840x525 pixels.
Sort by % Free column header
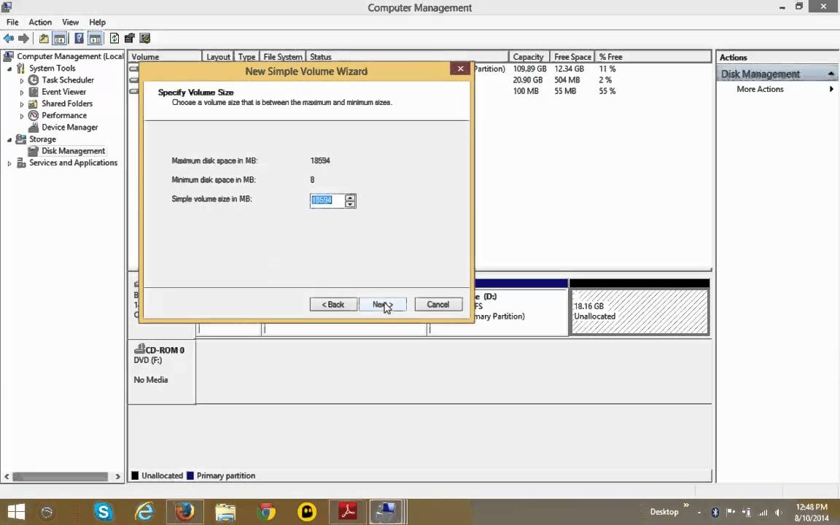(x=653, y=57)
